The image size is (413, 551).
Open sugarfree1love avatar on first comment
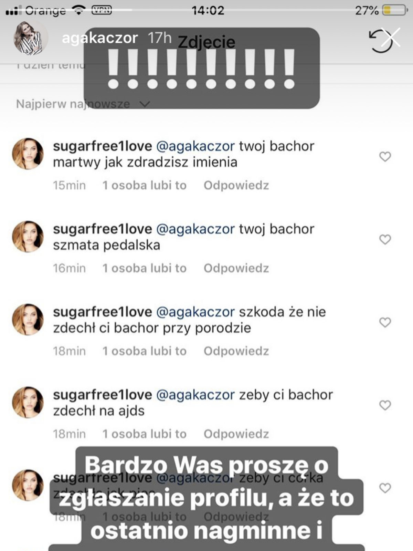click(28, 154)
